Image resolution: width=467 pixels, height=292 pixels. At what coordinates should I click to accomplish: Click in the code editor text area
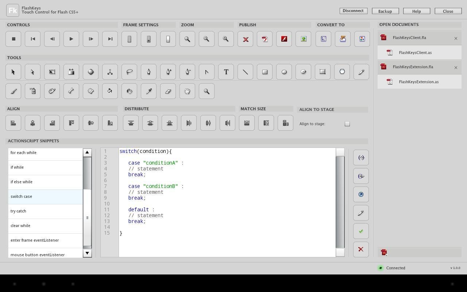pos(227,202)
